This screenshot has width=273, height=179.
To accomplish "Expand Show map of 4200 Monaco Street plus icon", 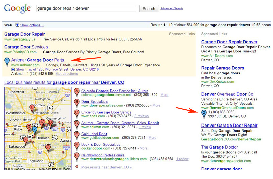I will tap(13, 69).
